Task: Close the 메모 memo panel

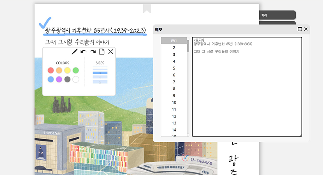Action: coord(306,29)
